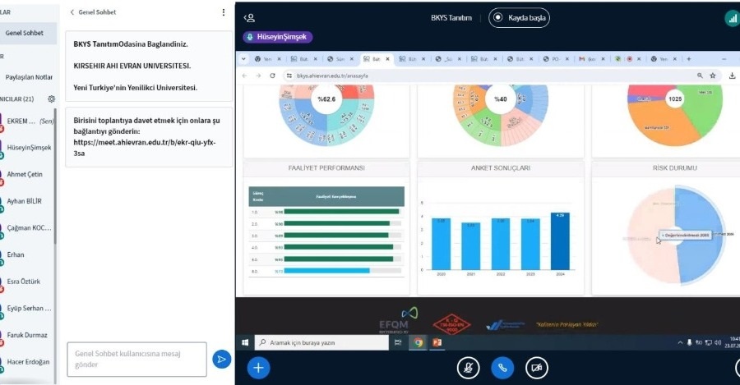The image size is (740, 385).
Task: Select Genel Sohbet in the sidebar
Action: click(25, 34)
